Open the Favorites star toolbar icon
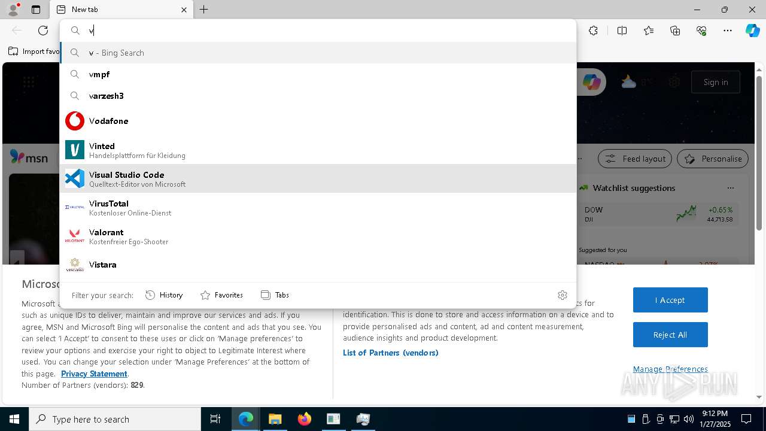The image size is (766, 431). (x=649, y=31)
